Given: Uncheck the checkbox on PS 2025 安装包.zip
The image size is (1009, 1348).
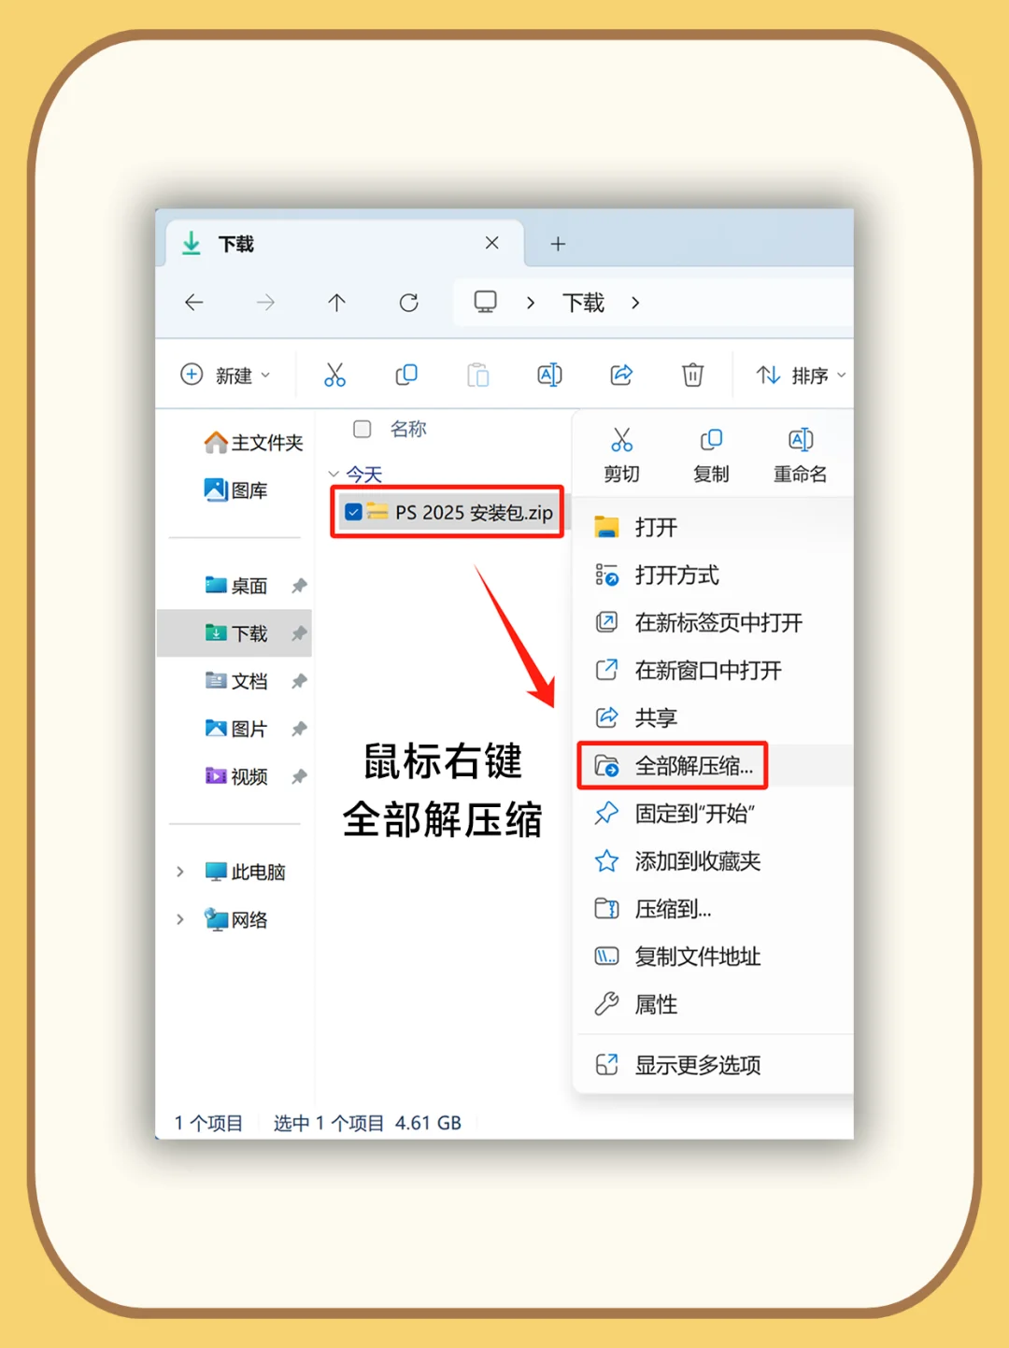Looking at the screenshot, I should coord(352,512).
